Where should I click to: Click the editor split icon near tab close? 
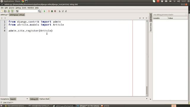[x=140, y=18]
